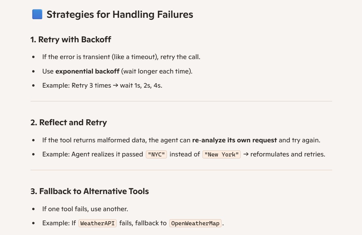This screenshot has height=235, width=362.
Task: Click the bullet dot before Use exponential backoff
Action: point(34,72)
